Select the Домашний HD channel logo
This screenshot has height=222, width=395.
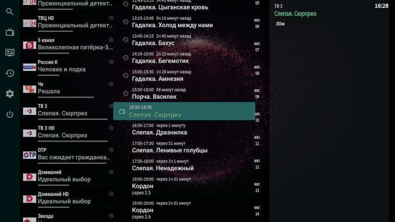[x=30, y=199]
